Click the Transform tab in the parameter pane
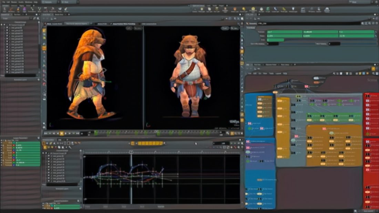 [x=251, y=28]
